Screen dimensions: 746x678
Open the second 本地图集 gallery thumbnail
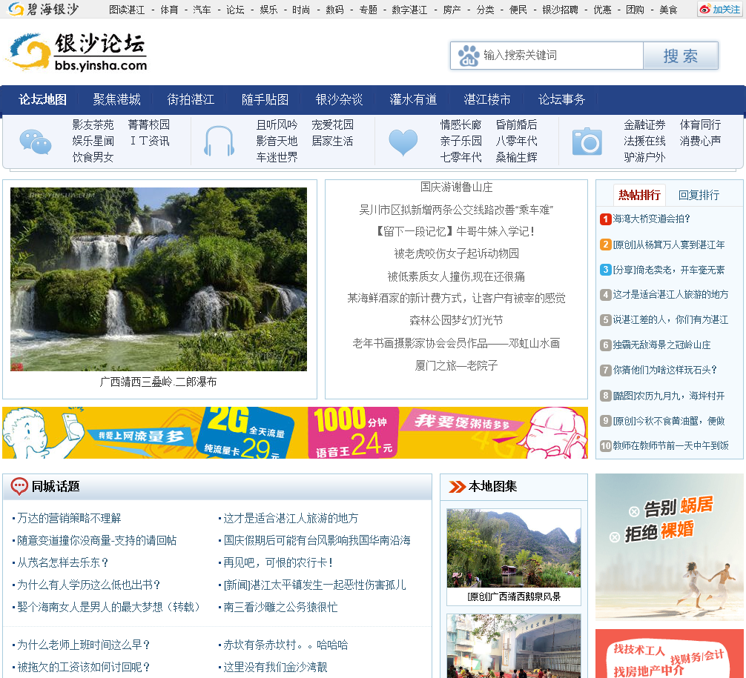pos(514,645)
